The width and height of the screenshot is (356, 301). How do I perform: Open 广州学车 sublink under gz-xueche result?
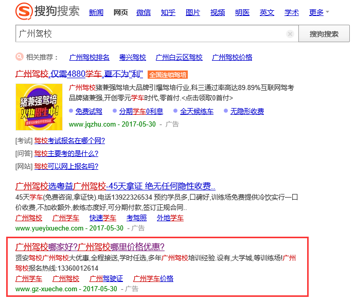[29, 278]
